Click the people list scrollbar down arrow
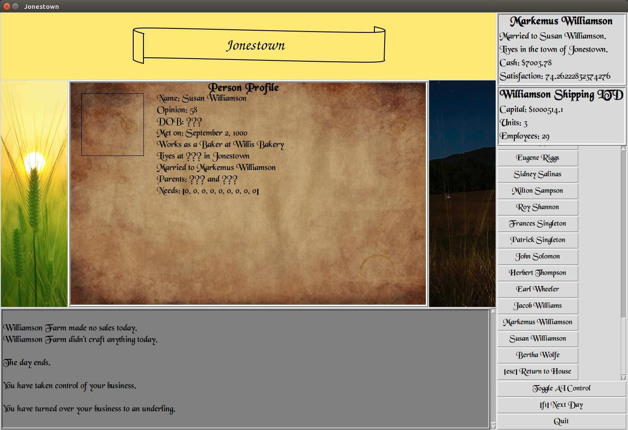This screenshot has width=628, height=430. click(x=624, y=378)
